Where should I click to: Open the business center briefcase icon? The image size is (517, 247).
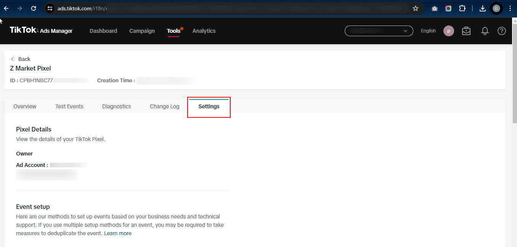[466, 31]
